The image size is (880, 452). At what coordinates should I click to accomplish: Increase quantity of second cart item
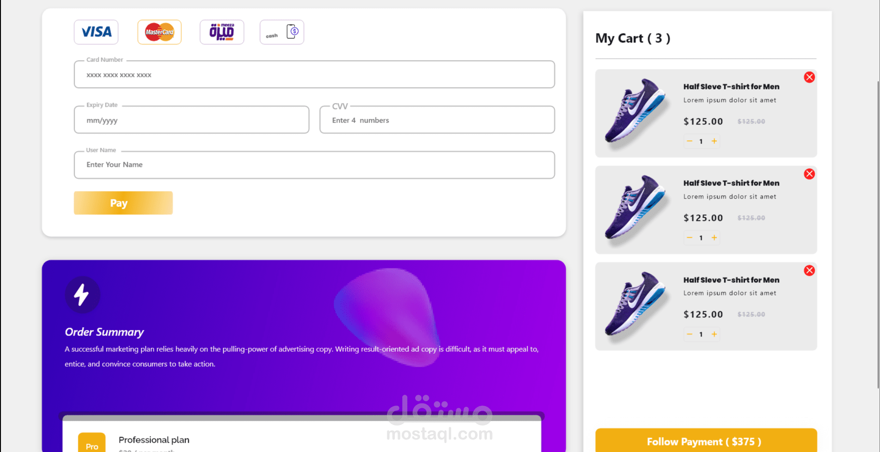tap(714, 238)
